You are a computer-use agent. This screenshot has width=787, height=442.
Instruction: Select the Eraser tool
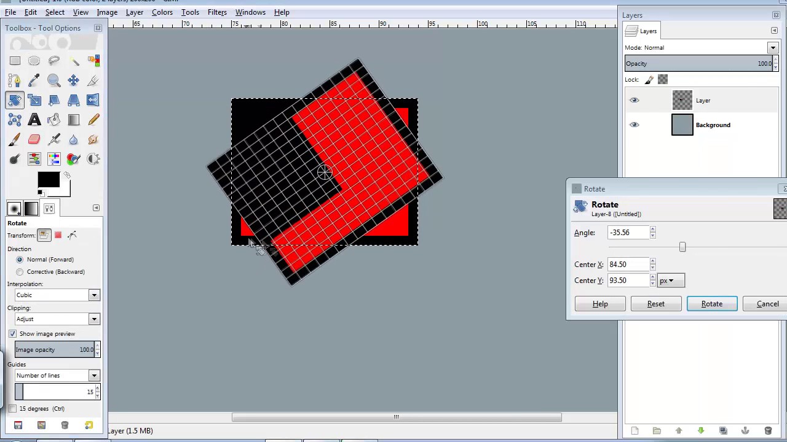point(34,139)
